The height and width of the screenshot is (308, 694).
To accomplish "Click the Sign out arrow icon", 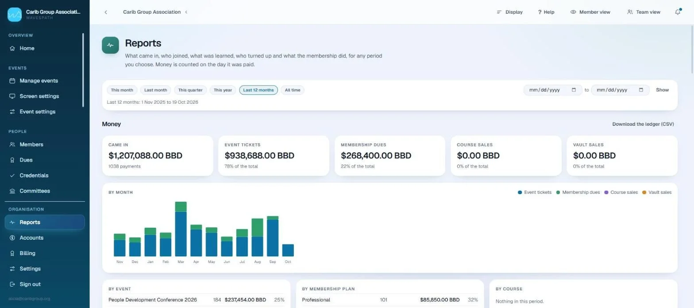I will coord(12,284).
